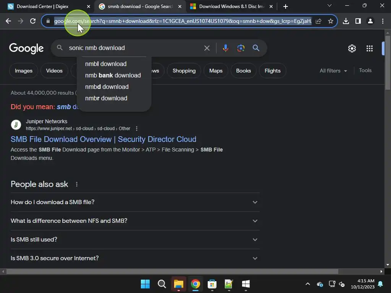Filter results by Images

point(24,71)
